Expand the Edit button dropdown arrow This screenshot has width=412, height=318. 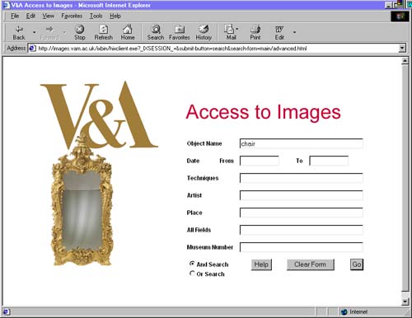click(x=294, y=32)
